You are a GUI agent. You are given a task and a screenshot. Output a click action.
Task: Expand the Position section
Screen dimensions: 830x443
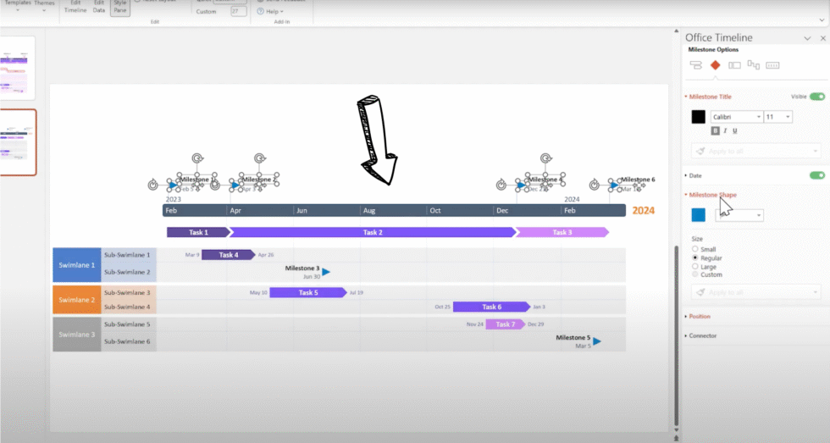[700, 317]
